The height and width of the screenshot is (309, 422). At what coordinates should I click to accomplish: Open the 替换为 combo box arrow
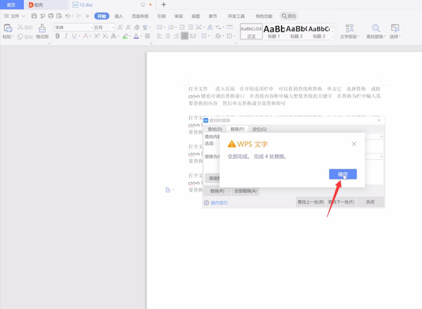click(381, 156)
